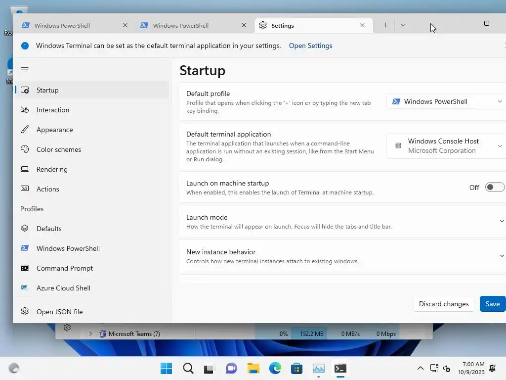The image size is (506, 380).
Task: Expand Microsoft Teams (7) row in Task Manager
Action: pyautogui.click(x=90, y=334)
